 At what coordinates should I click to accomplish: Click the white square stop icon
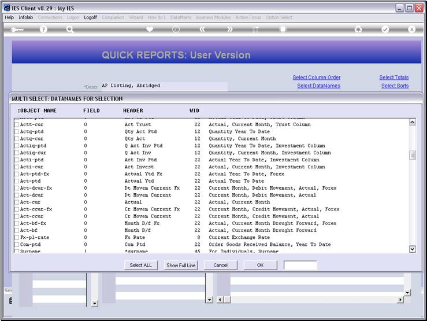coord(283,29)
